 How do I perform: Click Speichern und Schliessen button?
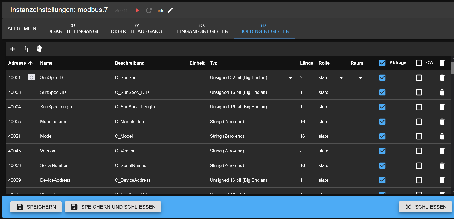(113, 207)
